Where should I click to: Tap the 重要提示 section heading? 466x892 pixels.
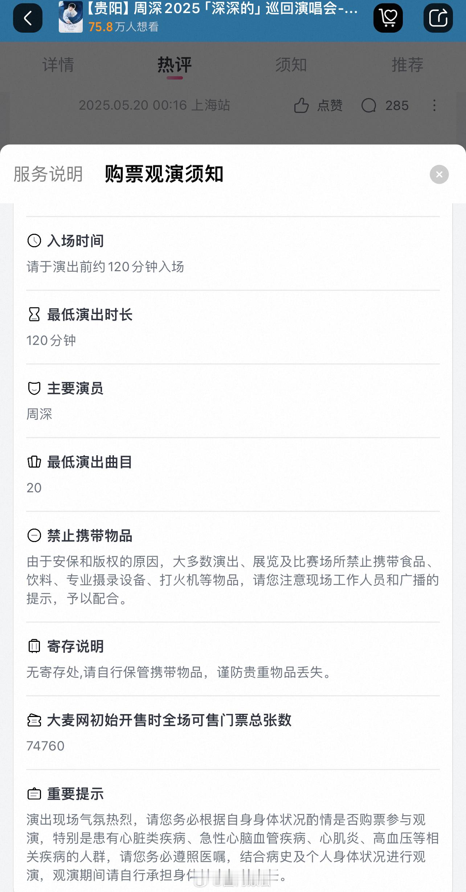[75, 794]
